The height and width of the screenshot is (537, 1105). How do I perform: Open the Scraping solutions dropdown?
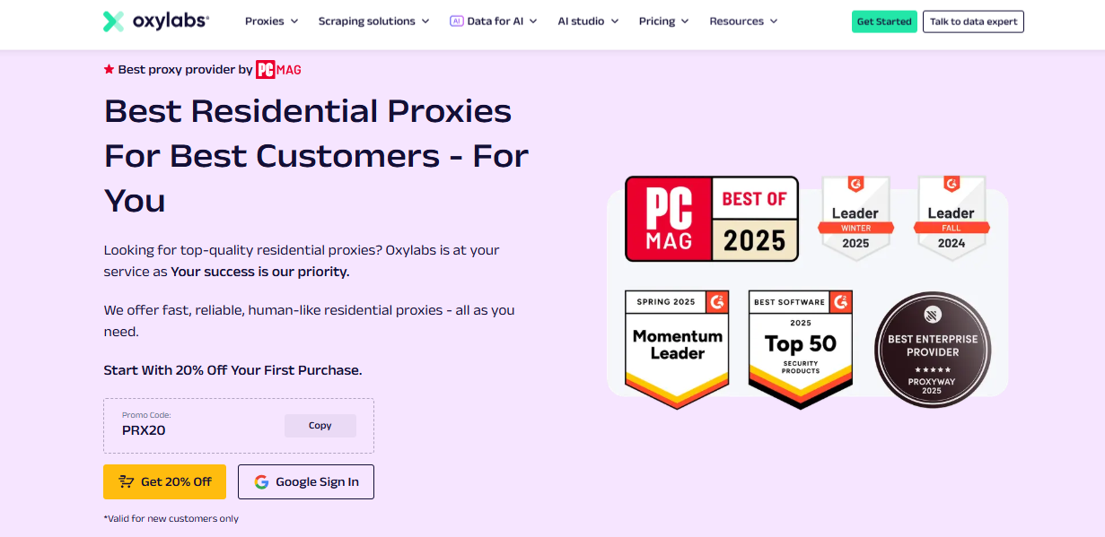pyautogui.click(x=373, y=22)
